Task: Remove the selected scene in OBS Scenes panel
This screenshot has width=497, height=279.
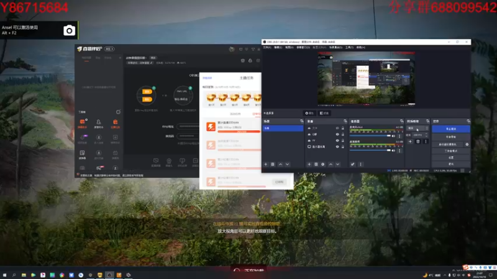Action: [273, 164]
